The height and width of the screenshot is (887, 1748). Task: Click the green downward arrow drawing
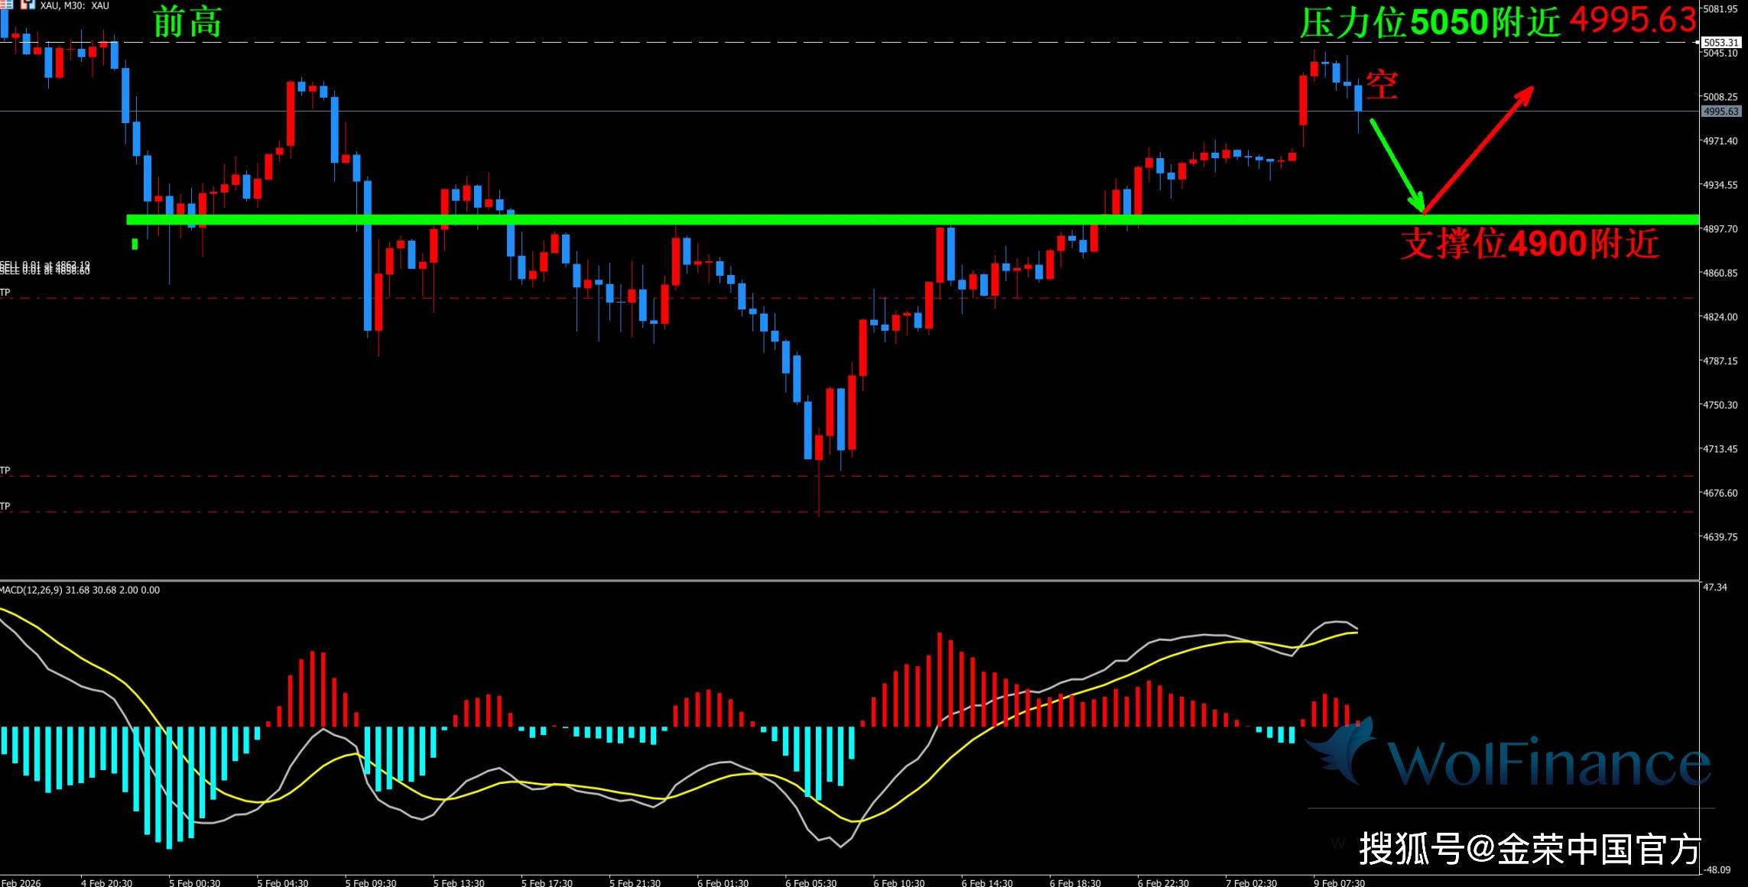coord(1396,164)
